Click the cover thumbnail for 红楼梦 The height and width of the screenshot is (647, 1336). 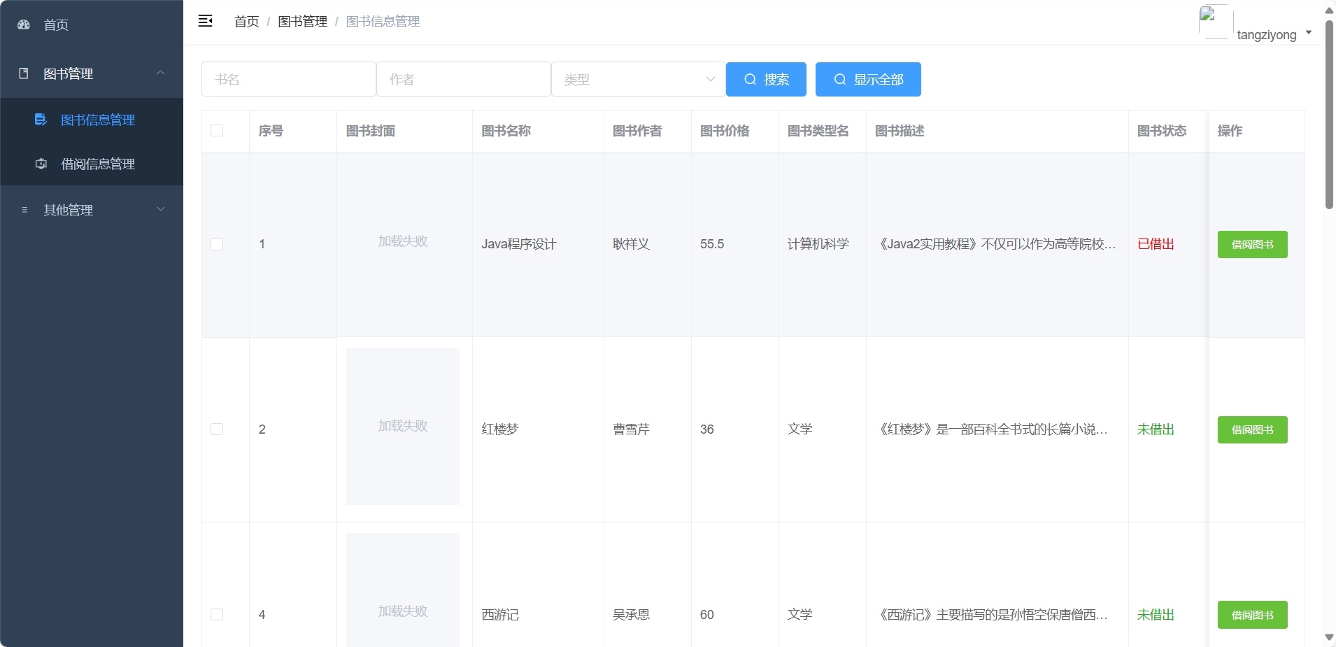403,426
